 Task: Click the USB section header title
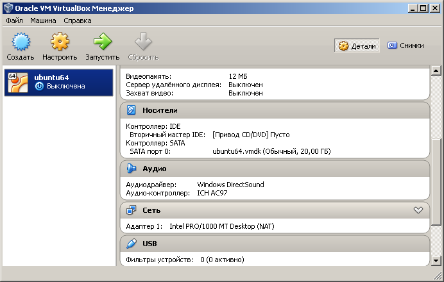click(x=149, y=244)
